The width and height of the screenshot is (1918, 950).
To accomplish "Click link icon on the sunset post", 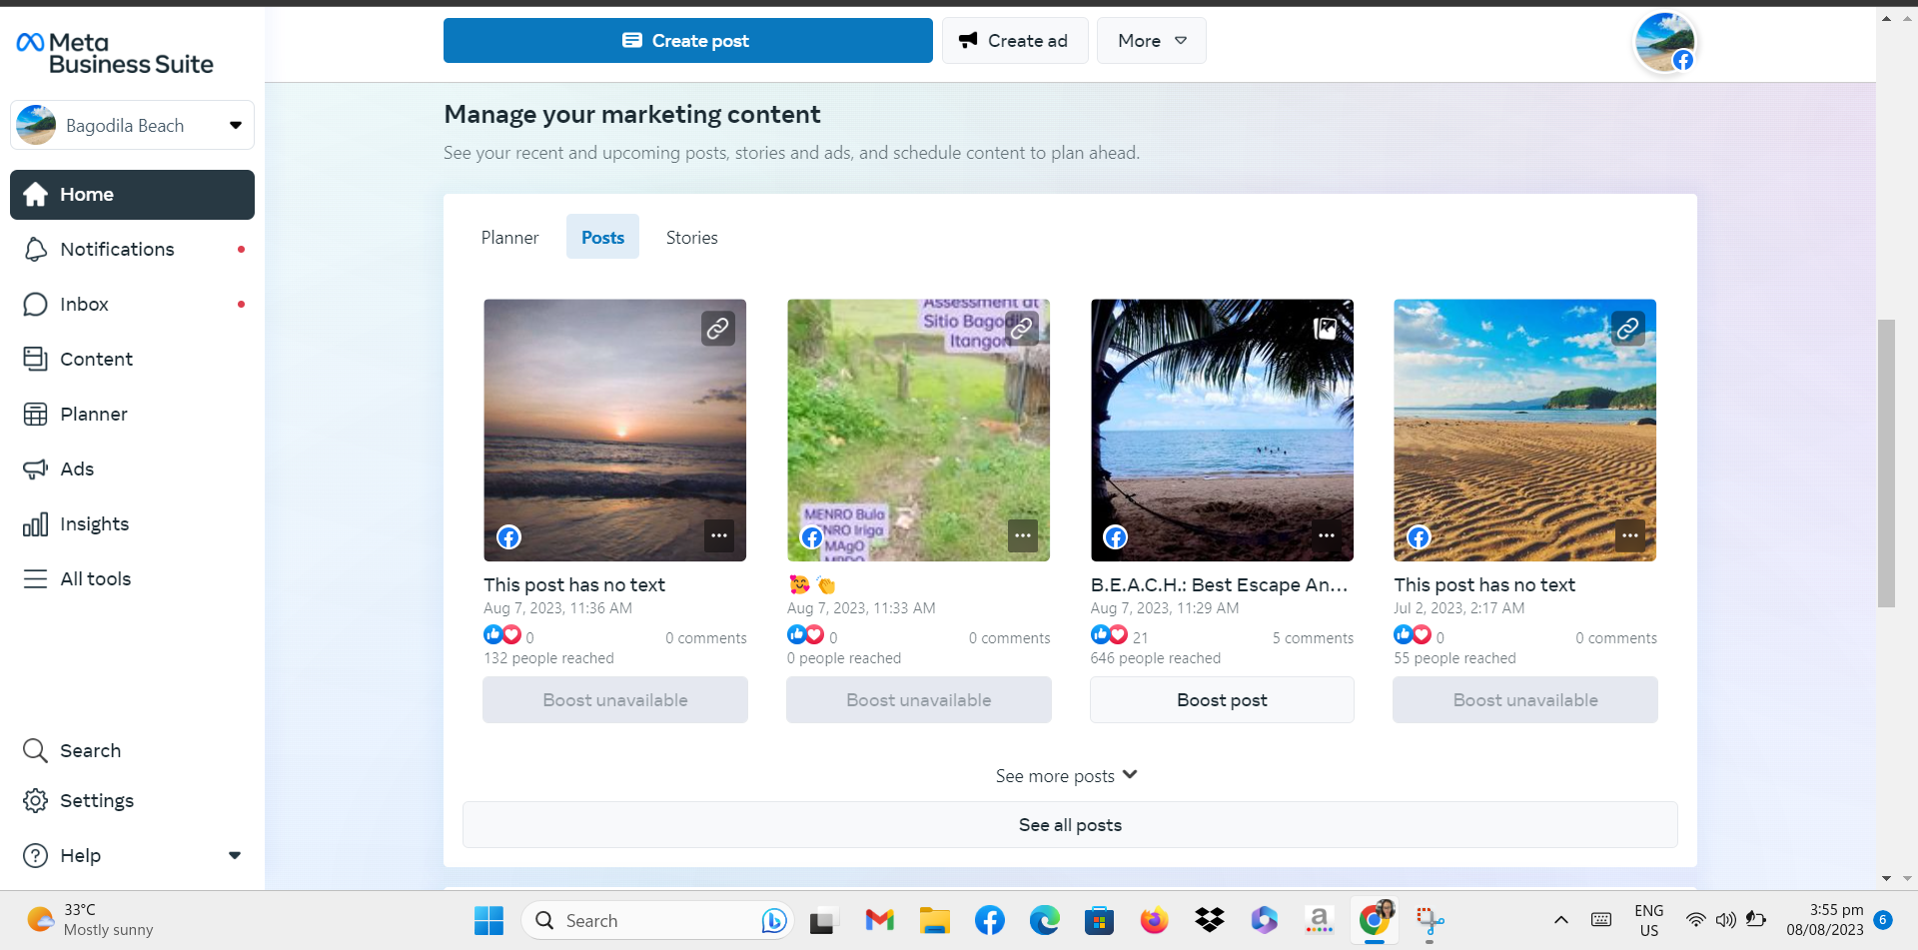I will (718, 329).
